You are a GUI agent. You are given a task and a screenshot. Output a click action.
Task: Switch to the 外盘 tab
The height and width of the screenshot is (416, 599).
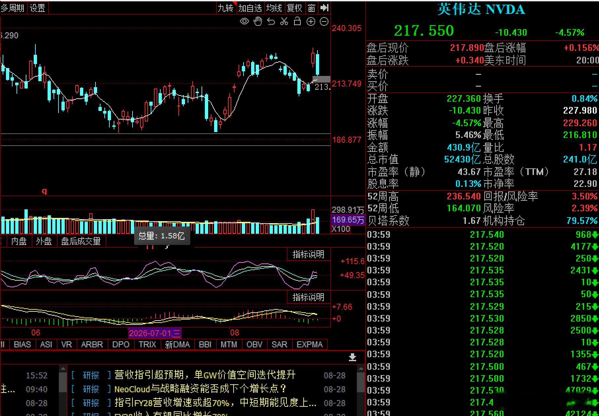[x=44, y=241]
